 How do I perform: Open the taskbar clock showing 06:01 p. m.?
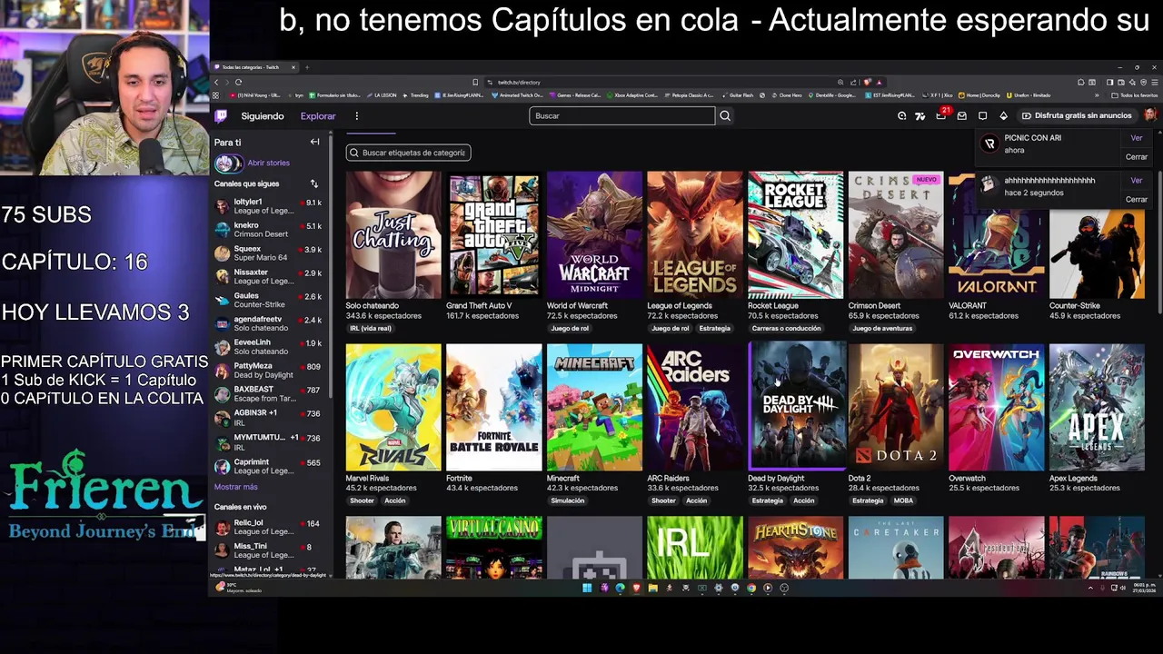click(x=1144, y=588)
